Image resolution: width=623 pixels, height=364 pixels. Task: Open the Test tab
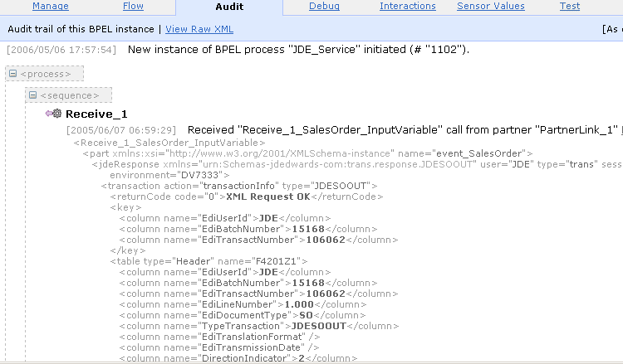(x=570, y=6)
